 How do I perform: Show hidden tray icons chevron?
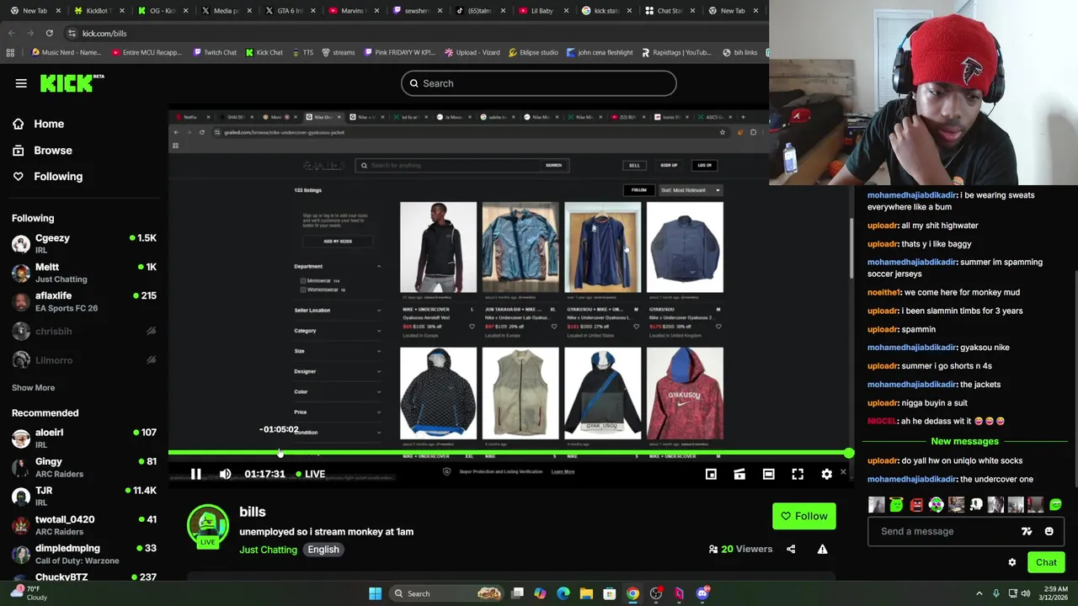(979, 593)
